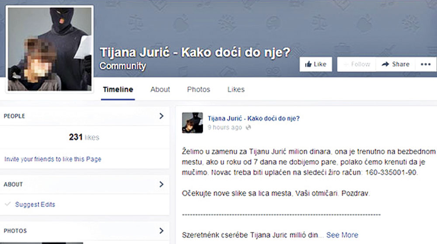
Task: Expand the People section chevron
Action: 161,116
